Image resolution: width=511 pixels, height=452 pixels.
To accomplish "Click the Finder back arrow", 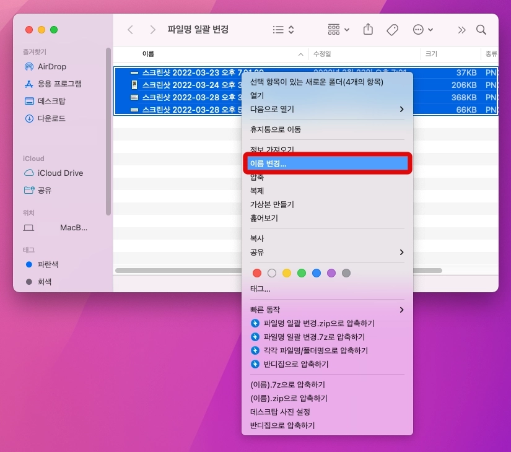I will [x=130, y=30].
